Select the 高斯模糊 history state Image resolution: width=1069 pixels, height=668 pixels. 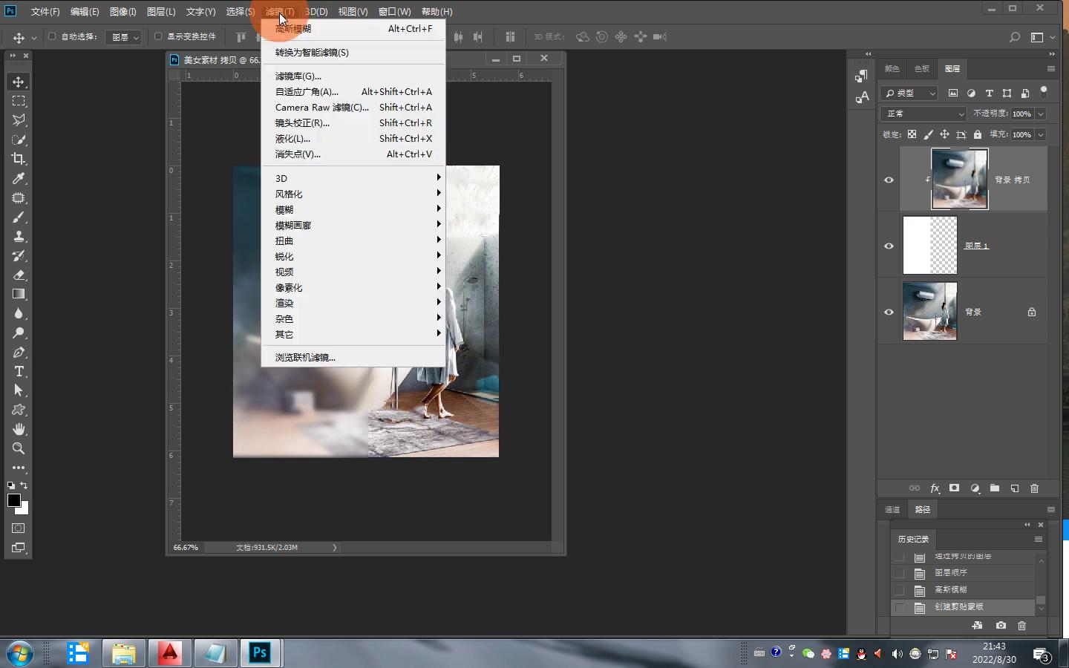pos(951,589)
